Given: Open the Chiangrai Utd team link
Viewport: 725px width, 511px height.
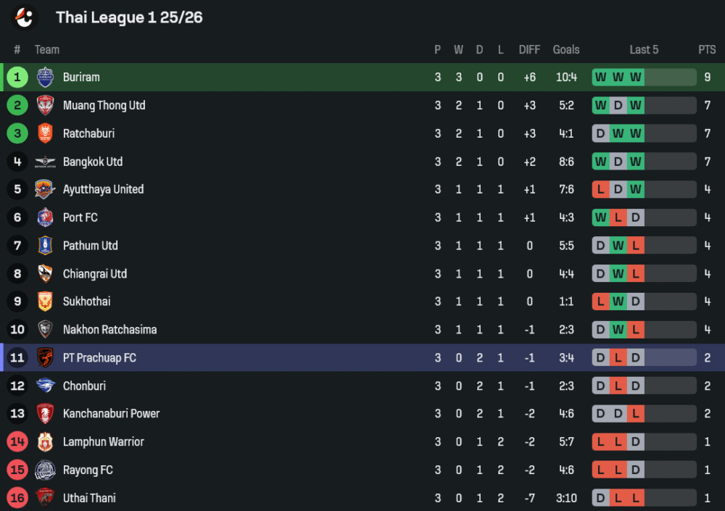Looking at the screenshot, I should pyautogui.click(x=95, y=274).
